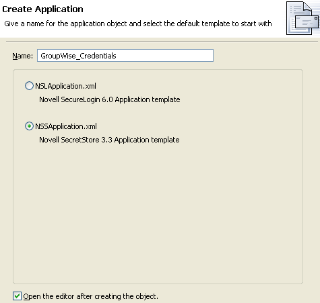Click the NSSApplication.xml option label

tap(66, 126)
